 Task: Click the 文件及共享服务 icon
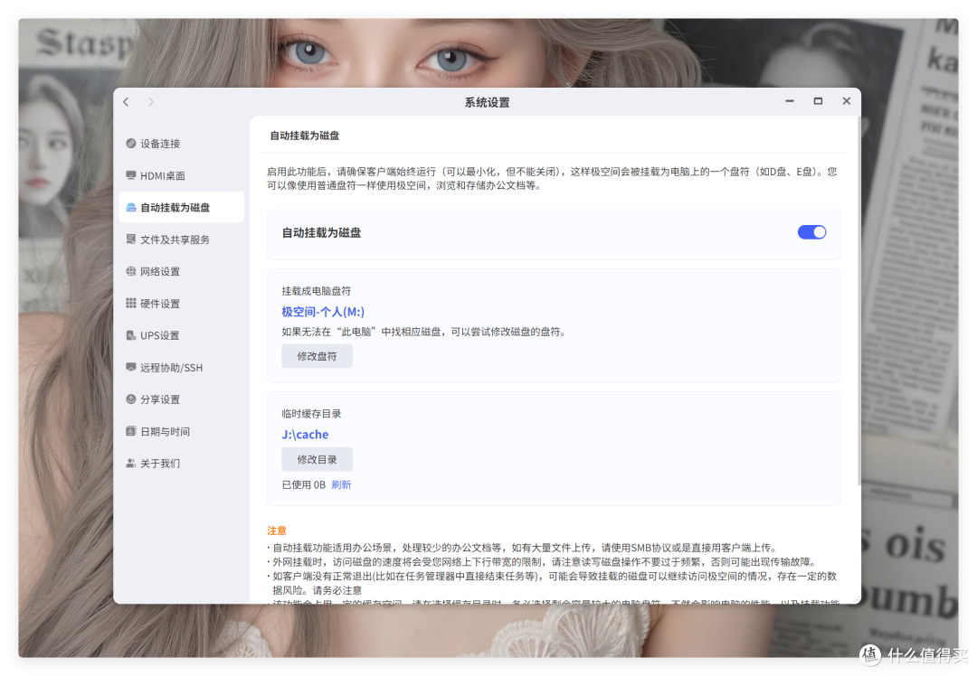131,239
